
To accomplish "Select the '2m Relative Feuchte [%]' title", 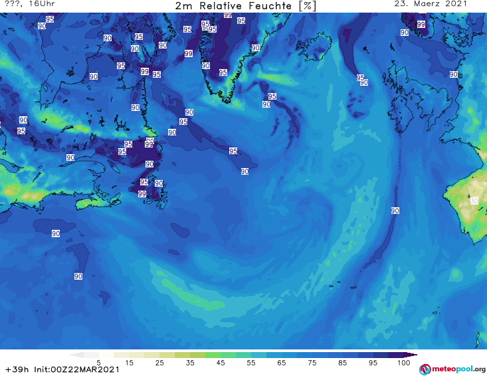I will click(245, 6).
